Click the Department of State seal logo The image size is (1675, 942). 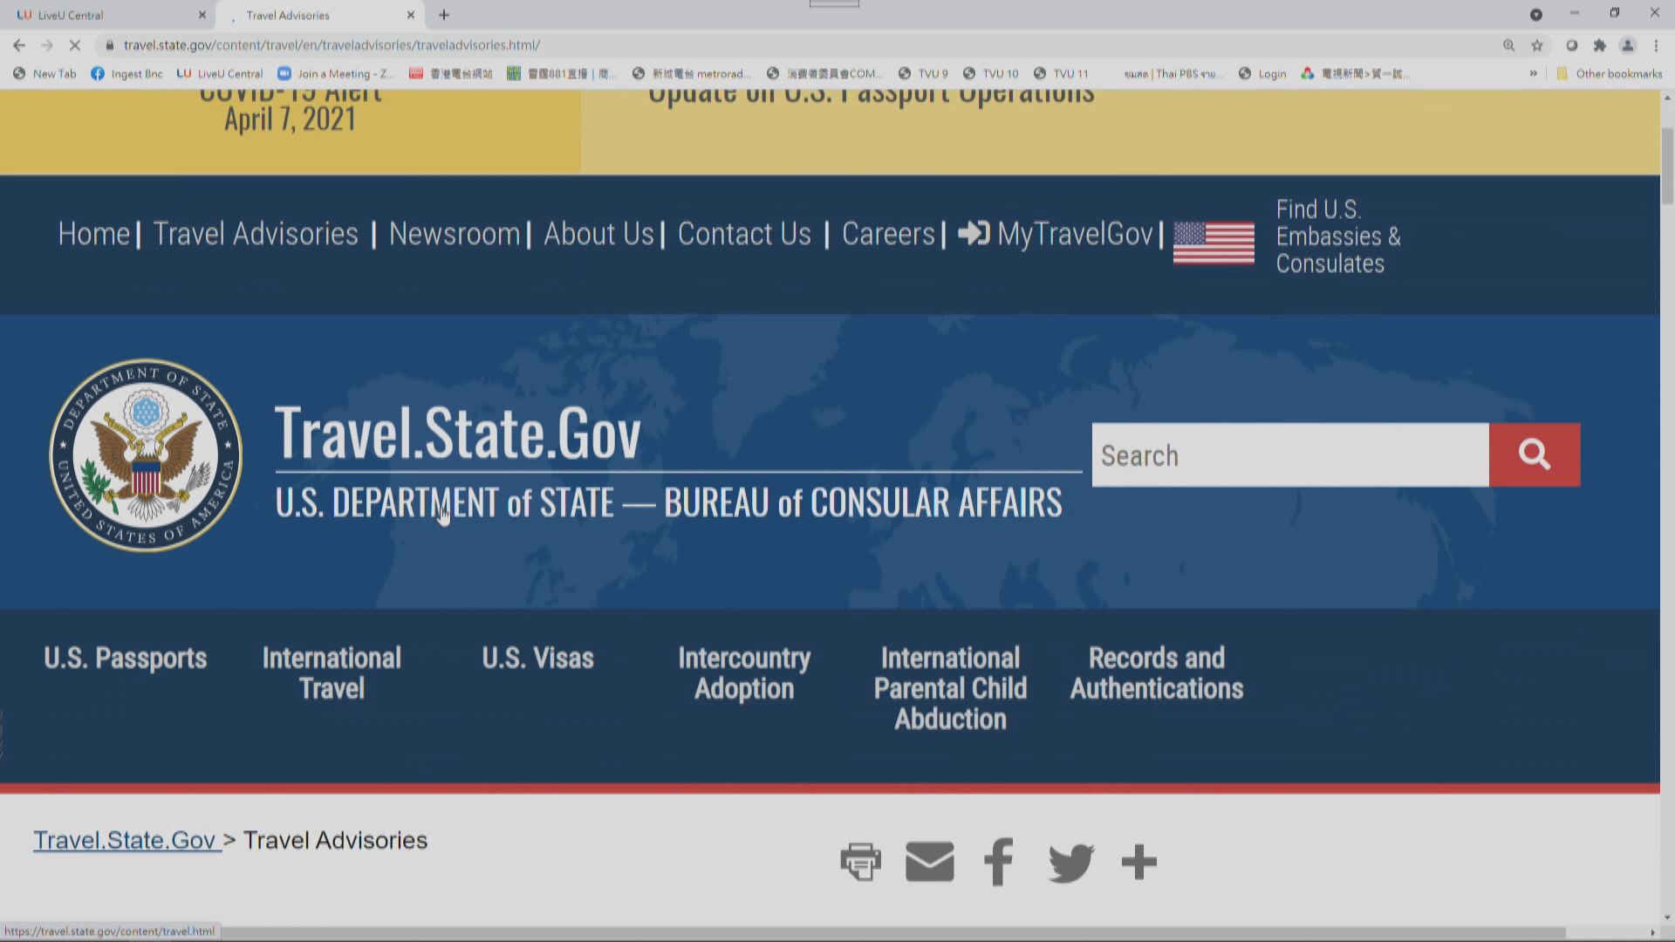coord(146,454)
